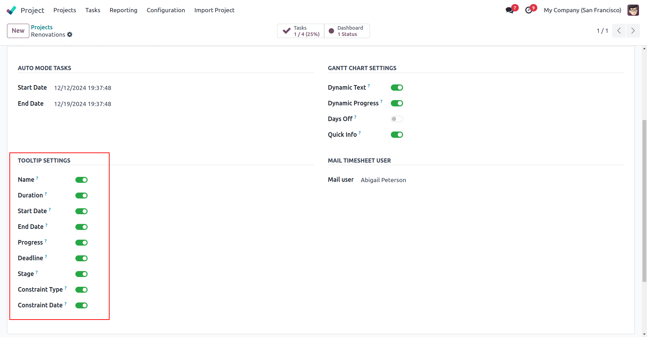647x337 pixels.
Task: Toggle the Dynamic Progress switch
Action: click(x=397, y=103)
